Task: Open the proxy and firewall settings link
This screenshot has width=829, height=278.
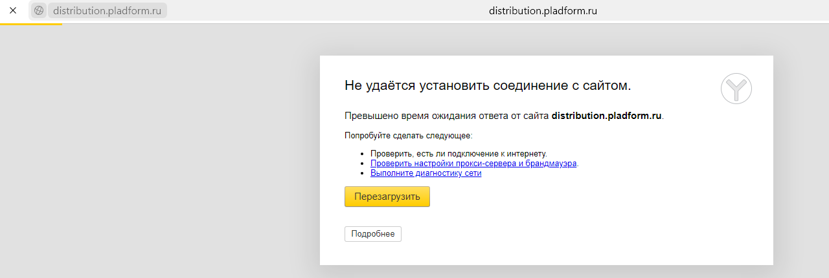Action: click(x=473, y=164)
